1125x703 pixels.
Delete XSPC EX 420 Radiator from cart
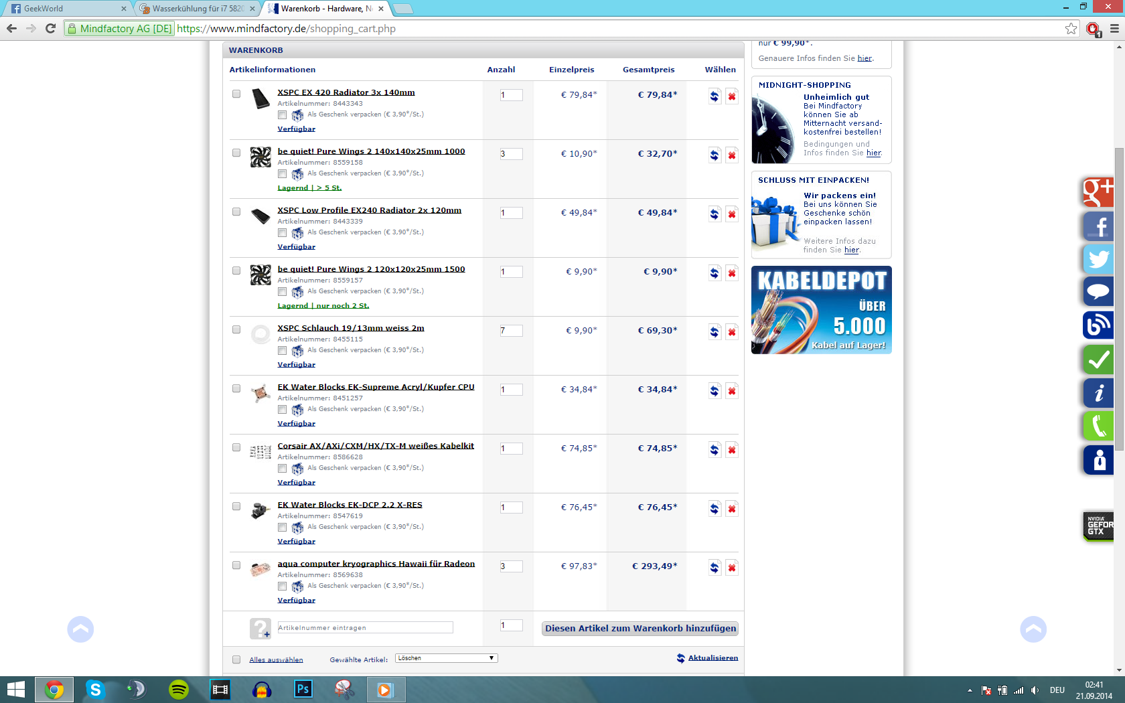tap(732, 96)
